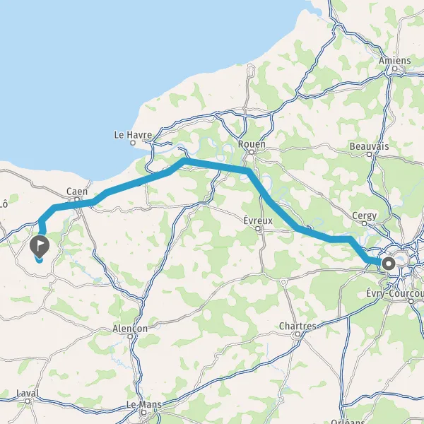
Task: Click the Alençon city marker dot
Action: pos(130,336)
